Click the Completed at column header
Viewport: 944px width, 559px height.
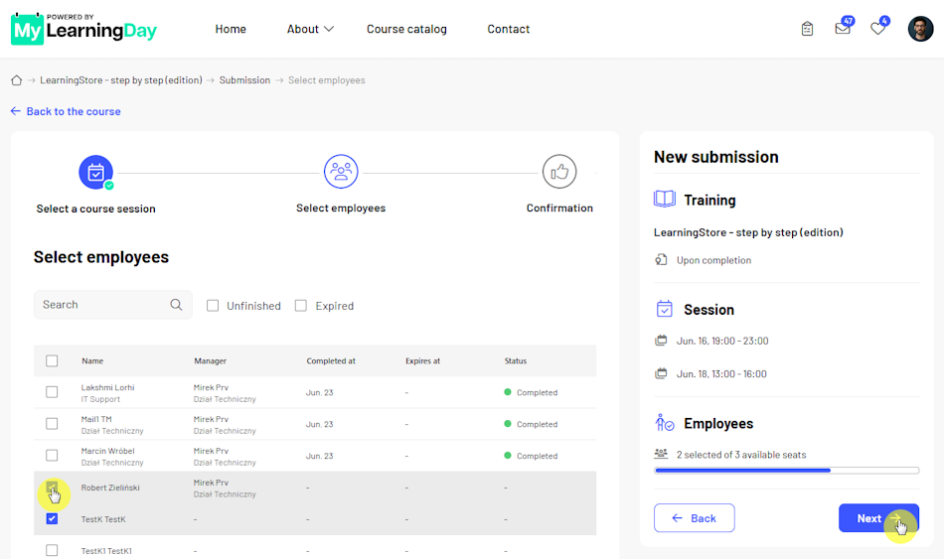pos(331,361)
